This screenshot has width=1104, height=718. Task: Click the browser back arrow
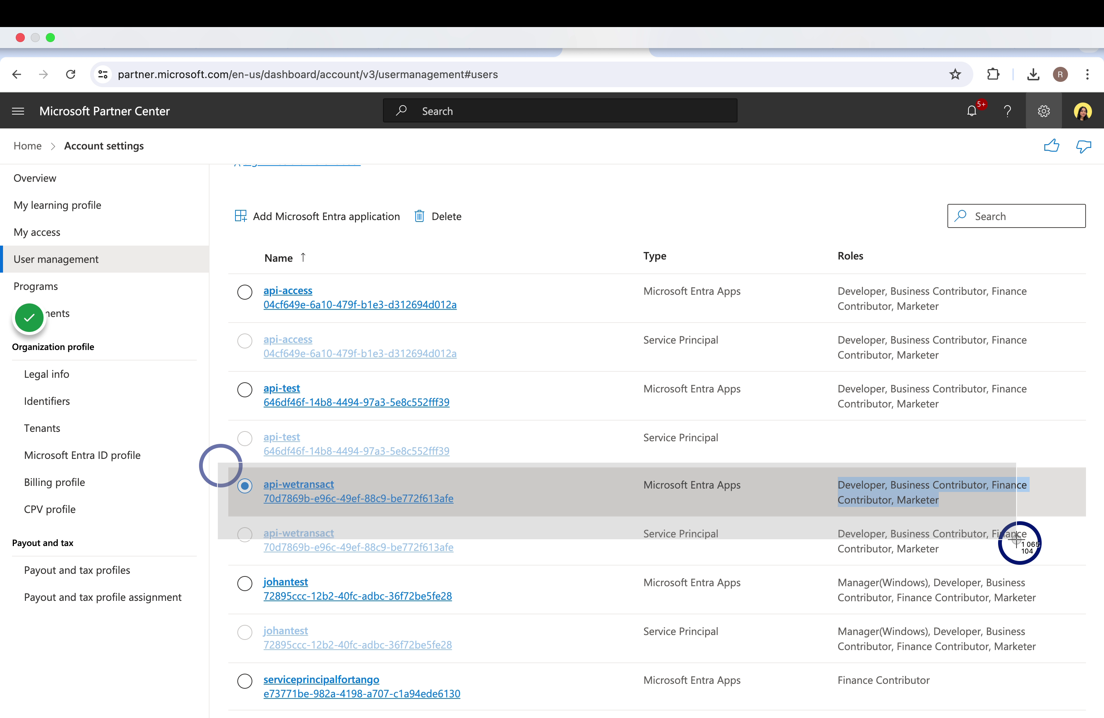[17, 74]
